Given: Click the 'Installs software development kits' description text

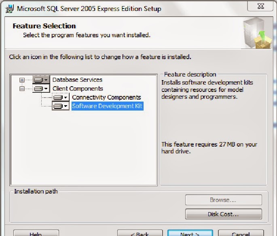Looking at the screenshot, I should pos(207,89).
